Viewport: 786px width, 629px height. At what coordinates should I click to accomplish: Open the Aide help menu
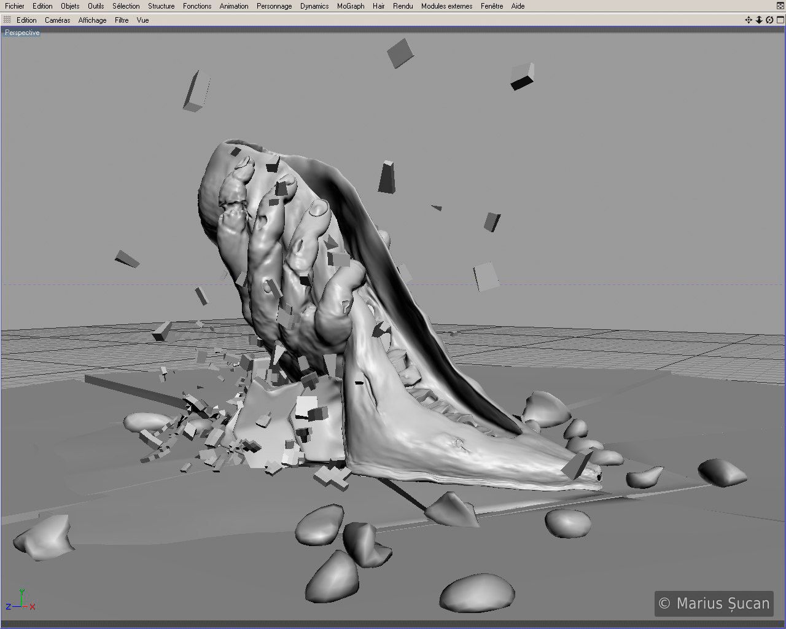click(518, 6)
